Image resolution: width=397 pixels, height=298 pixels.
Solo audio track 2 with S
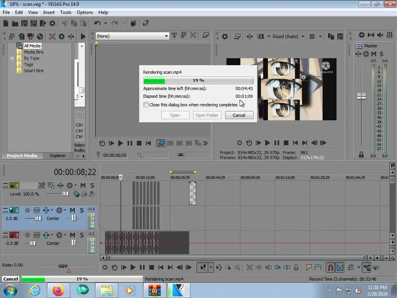coord(81,210)
